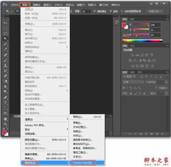Enable 对所有图层取样 checkbox
The image size is (171, 167).
[x=123, y=11]
